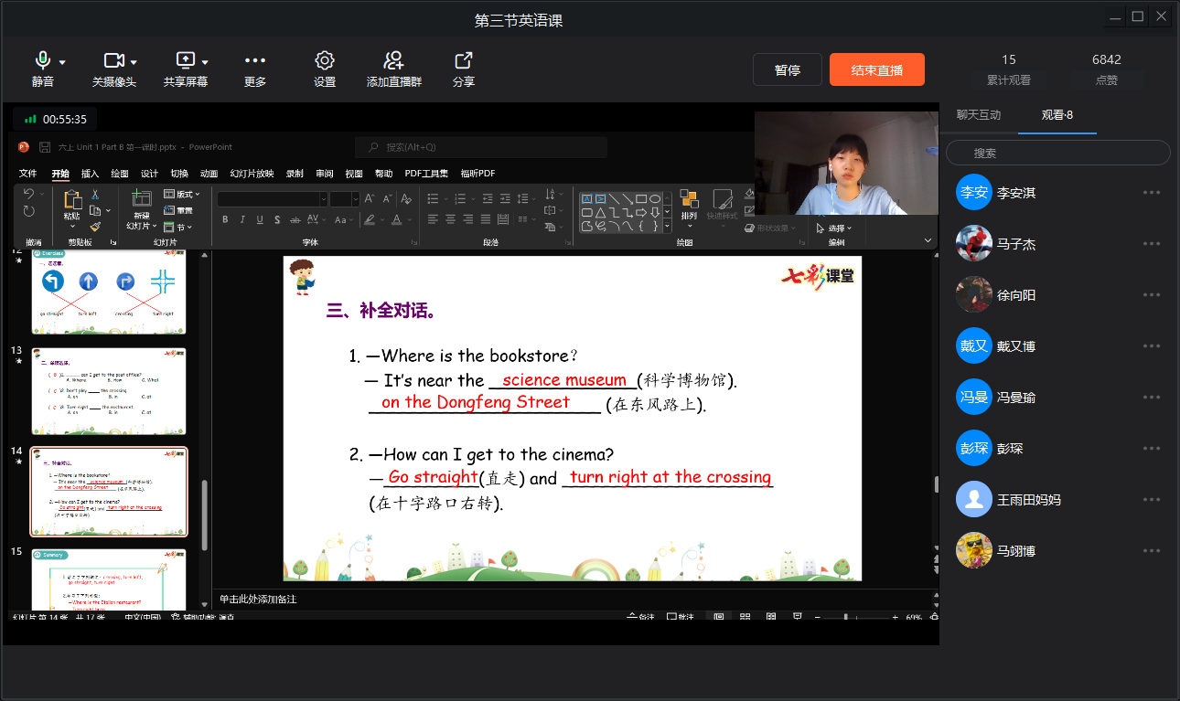Screen dimensions: 1180x701
Task: Switch to slide sorter view in status bar
Action: [744, 617]
